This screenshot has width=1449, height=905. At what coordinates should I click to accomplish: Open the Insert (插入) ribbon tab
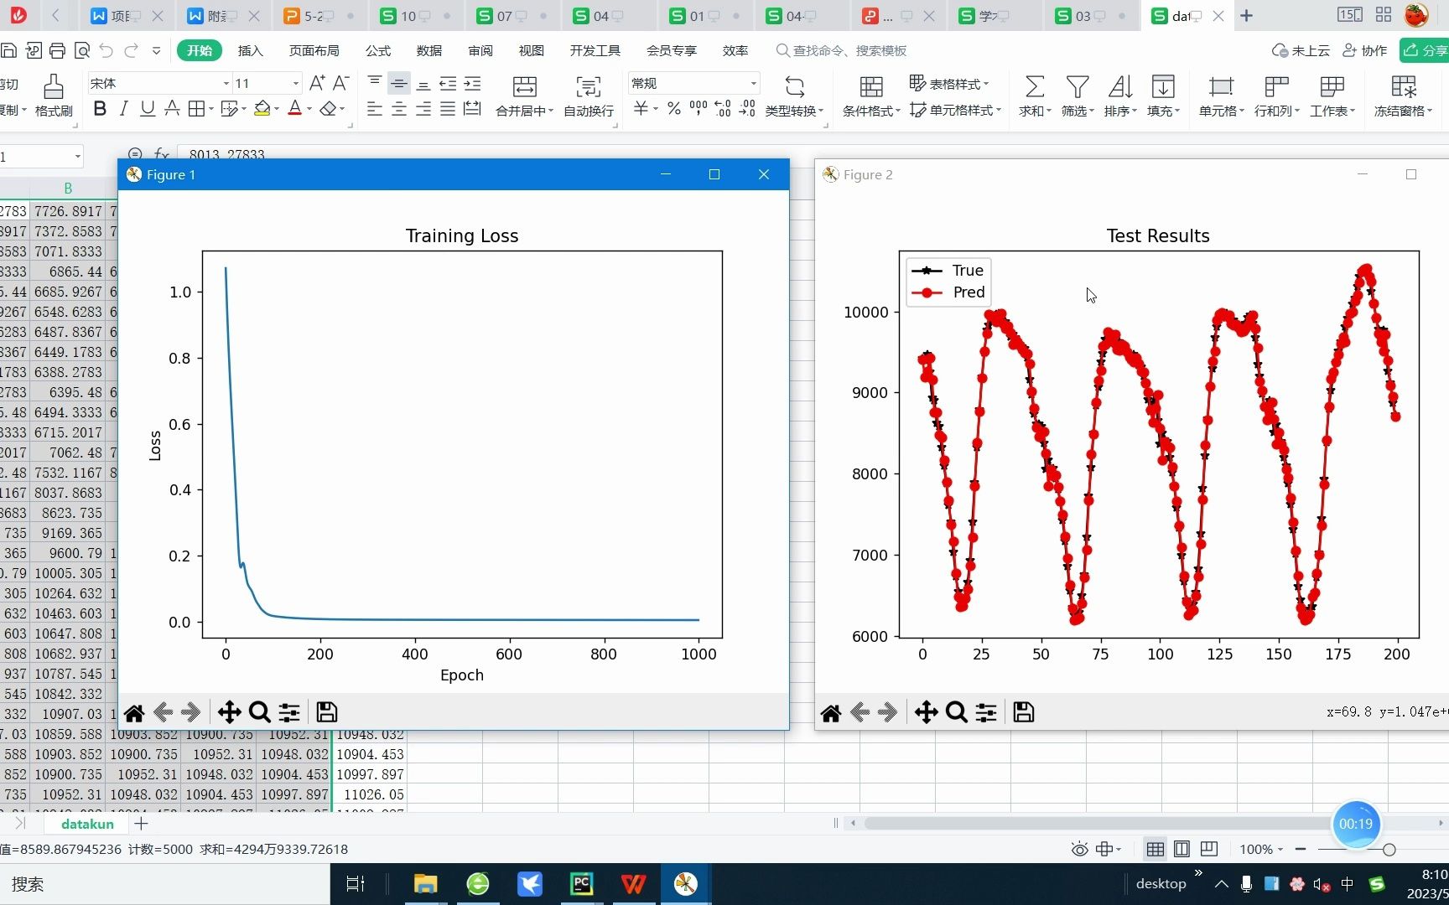click(251, 51)
